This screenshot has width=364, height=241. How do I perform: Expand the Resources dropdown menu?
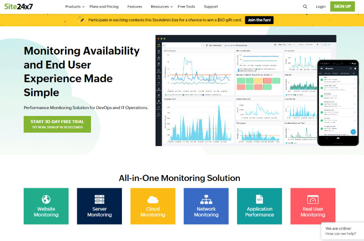162,6
